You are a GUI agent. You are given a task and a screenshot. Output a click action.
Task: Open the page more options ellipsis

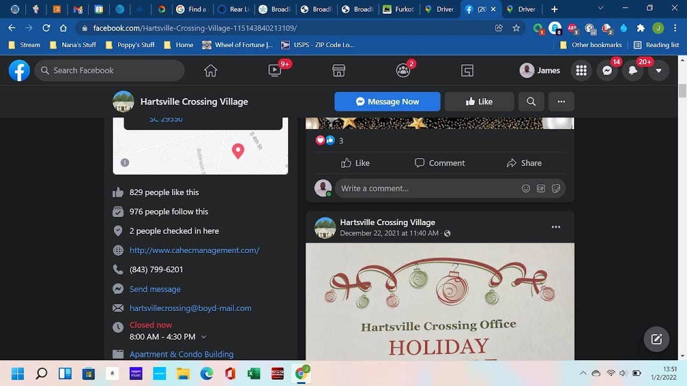(x=561, y=101)
